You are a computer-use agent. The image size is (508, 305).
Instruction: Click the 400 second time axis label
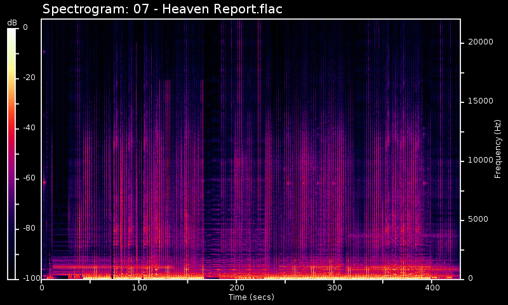point(431,288)
